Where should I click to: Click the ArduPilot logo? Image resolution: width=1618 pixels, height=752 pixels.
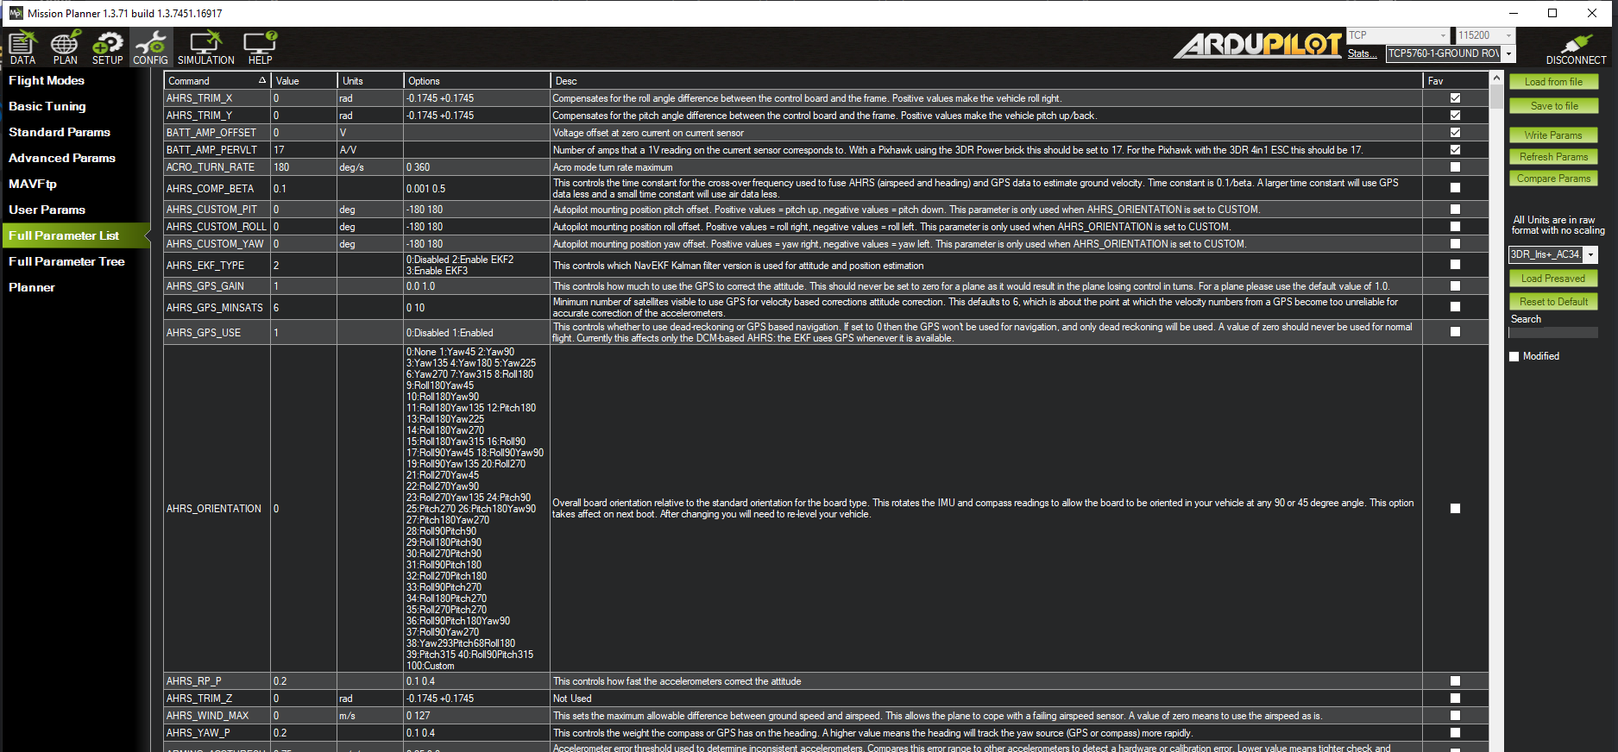[x=1258, y=45]
